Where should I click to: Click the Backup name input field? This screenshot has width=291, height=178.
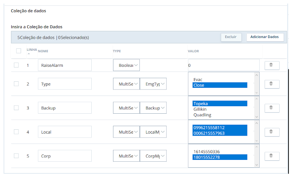point(65,108)
